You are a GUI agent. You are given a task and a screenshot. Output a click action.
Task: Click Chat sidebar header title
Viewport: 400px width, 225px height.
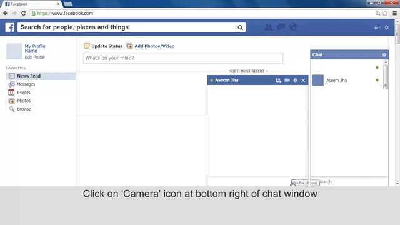coord(317,54)
